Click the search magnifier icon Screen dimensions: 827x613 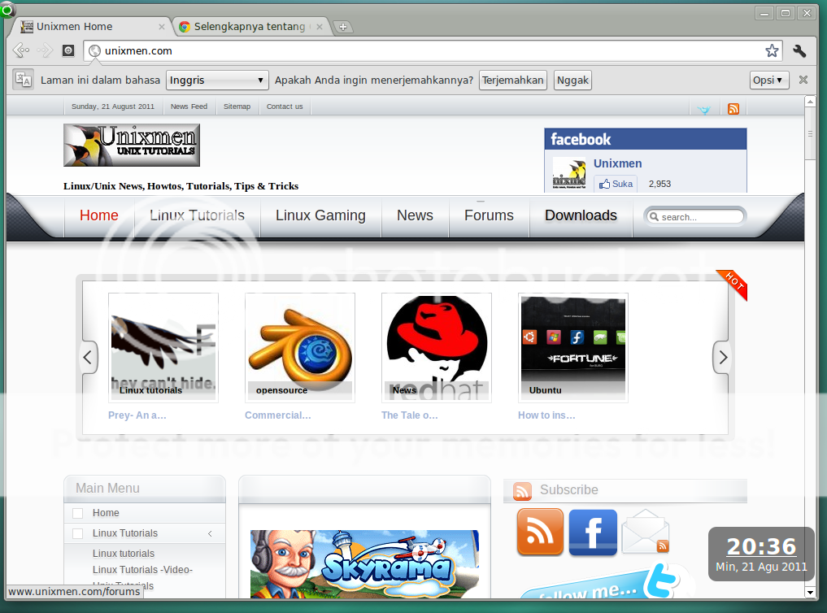(654, 216)
